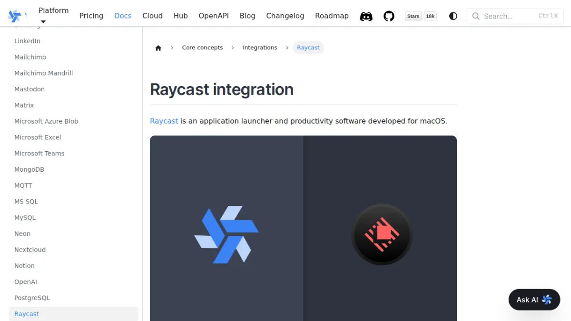Viewport: 571px width, 321px height.
Task: Select MS SQL in sidebar
Action: click(x=26, y=202)
